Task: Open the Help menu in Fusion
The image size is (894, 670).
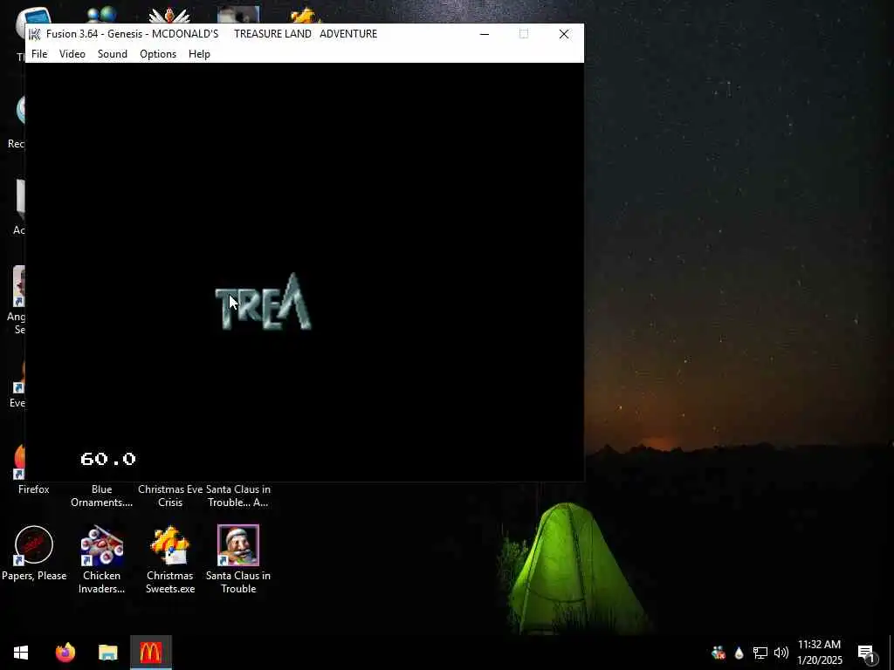Action: [200, 53]
